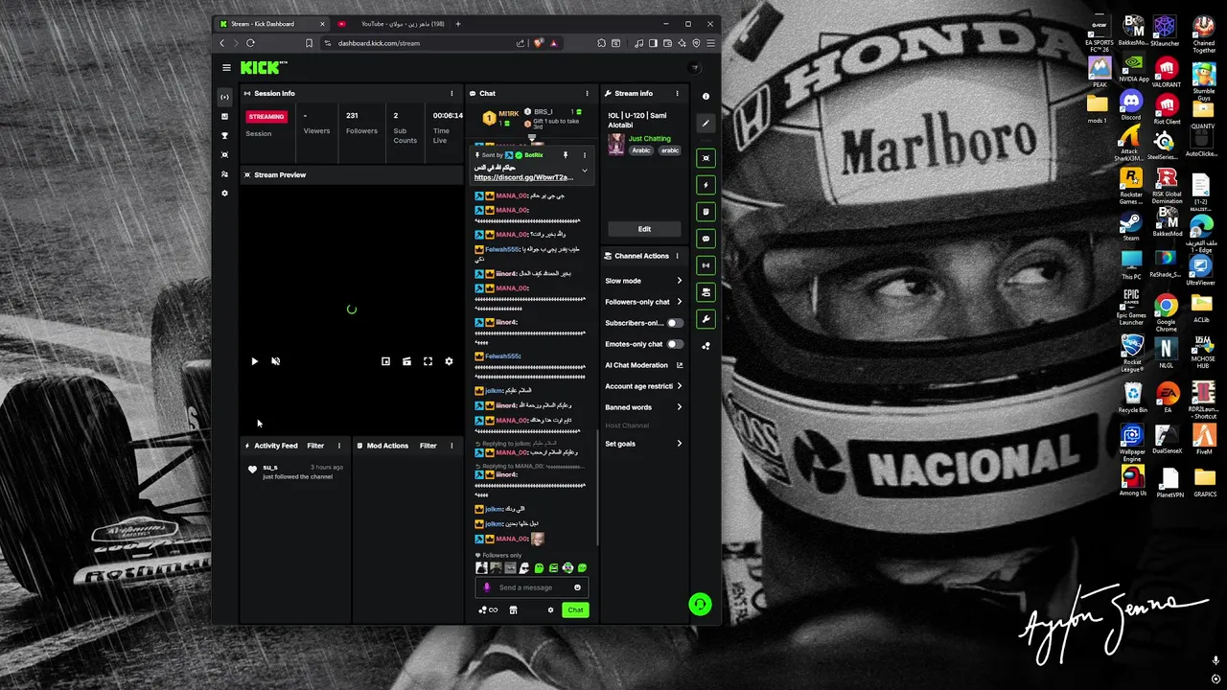Select the Stream - Kick Dashboard tab

[x=270, y=23]
